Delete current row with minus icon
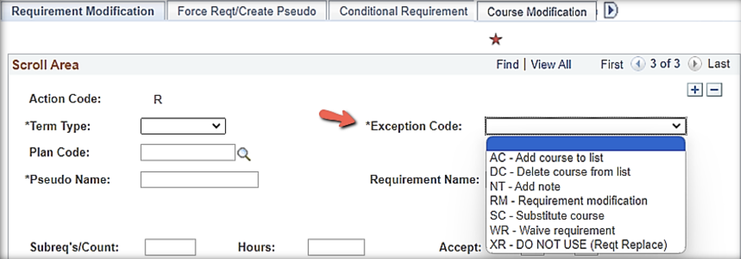The image size is (741, 259). [x=714, y=90]
